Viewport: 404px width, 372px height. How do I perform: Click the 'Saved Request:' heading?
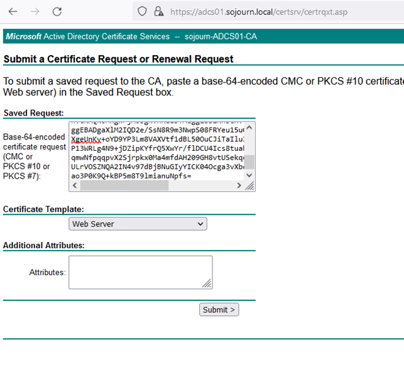point(34,113)
